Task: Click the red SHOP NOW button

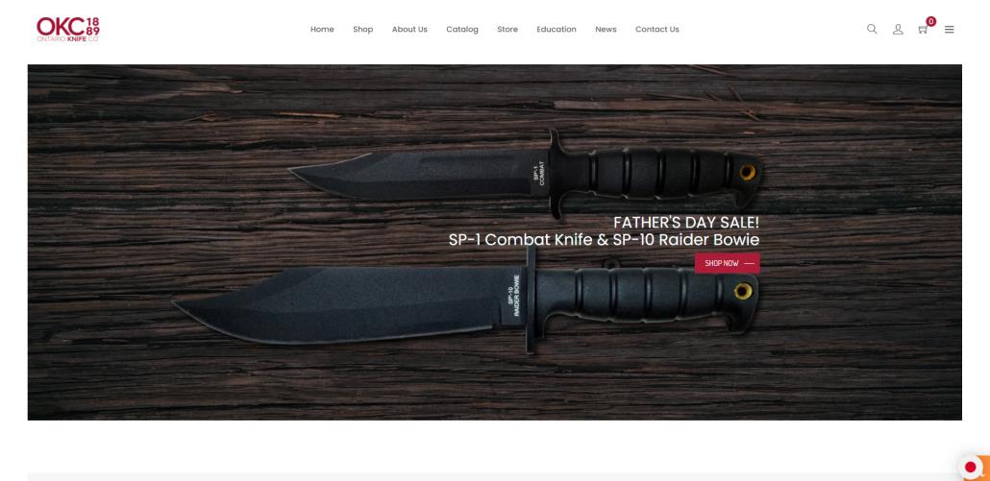Action: point(728,263)
